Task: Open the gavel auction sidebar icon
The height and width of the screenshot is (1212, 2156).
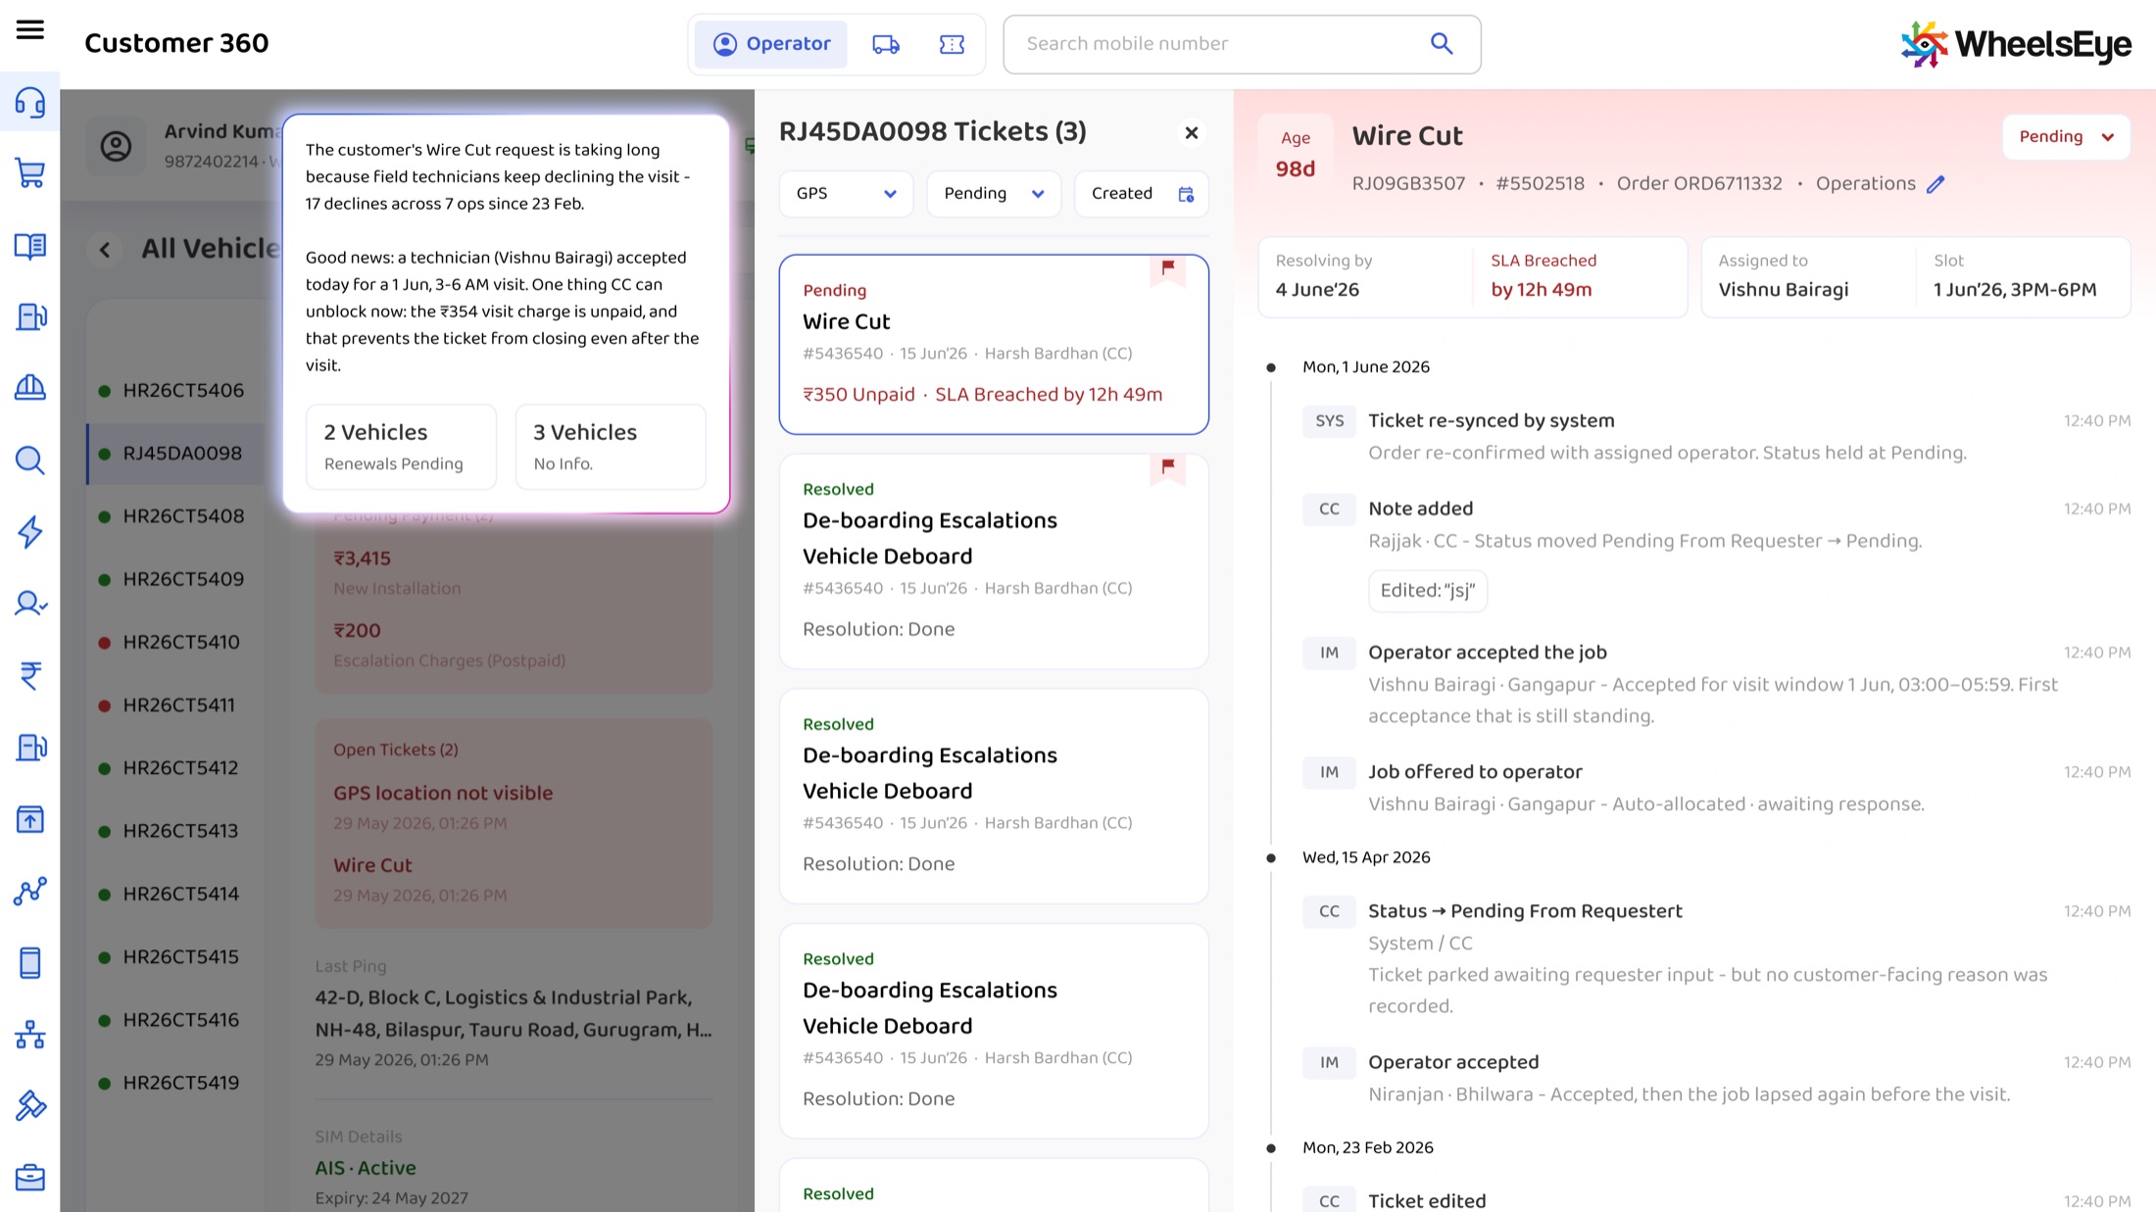Action: pos(30,1106)
